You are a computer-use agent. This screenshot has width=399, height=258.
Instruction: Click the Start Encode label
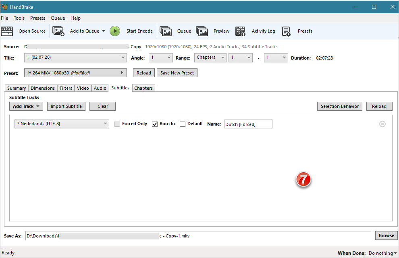pos(140,31)
